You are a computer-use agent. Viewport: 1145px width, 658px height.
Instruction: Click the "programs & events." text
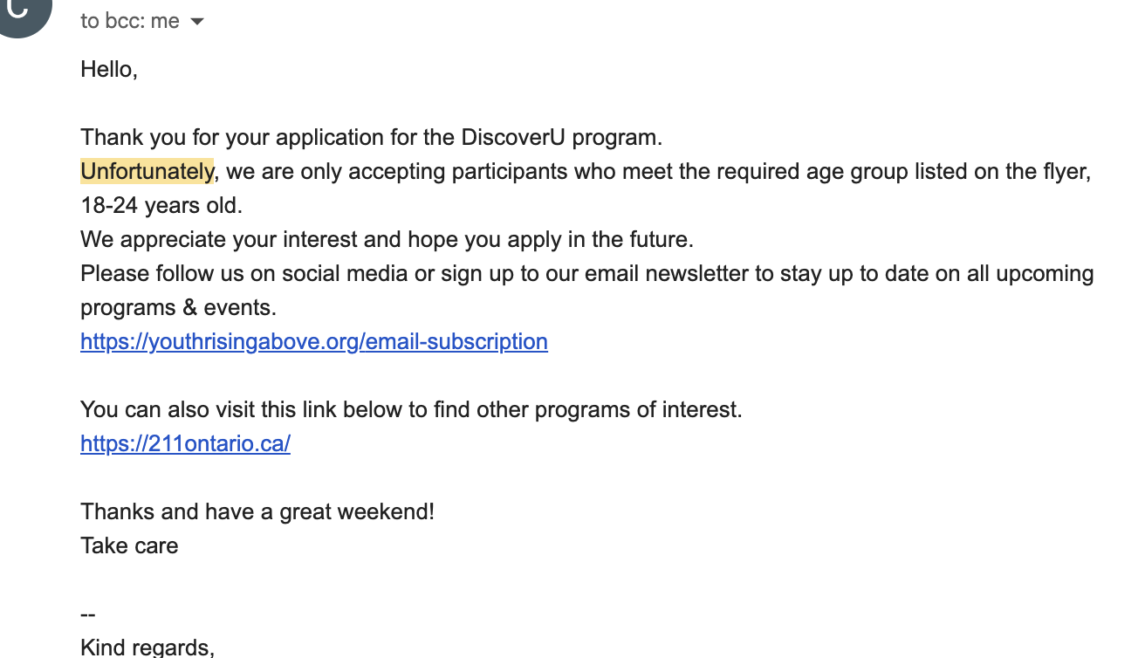pos(178,307)
